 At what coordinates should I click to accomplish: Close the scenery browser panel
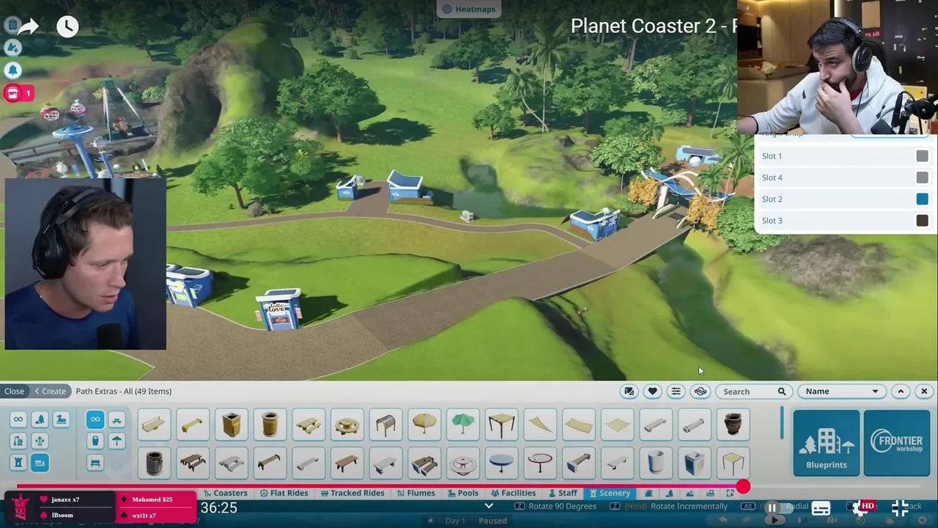click(x=14, y=391)
